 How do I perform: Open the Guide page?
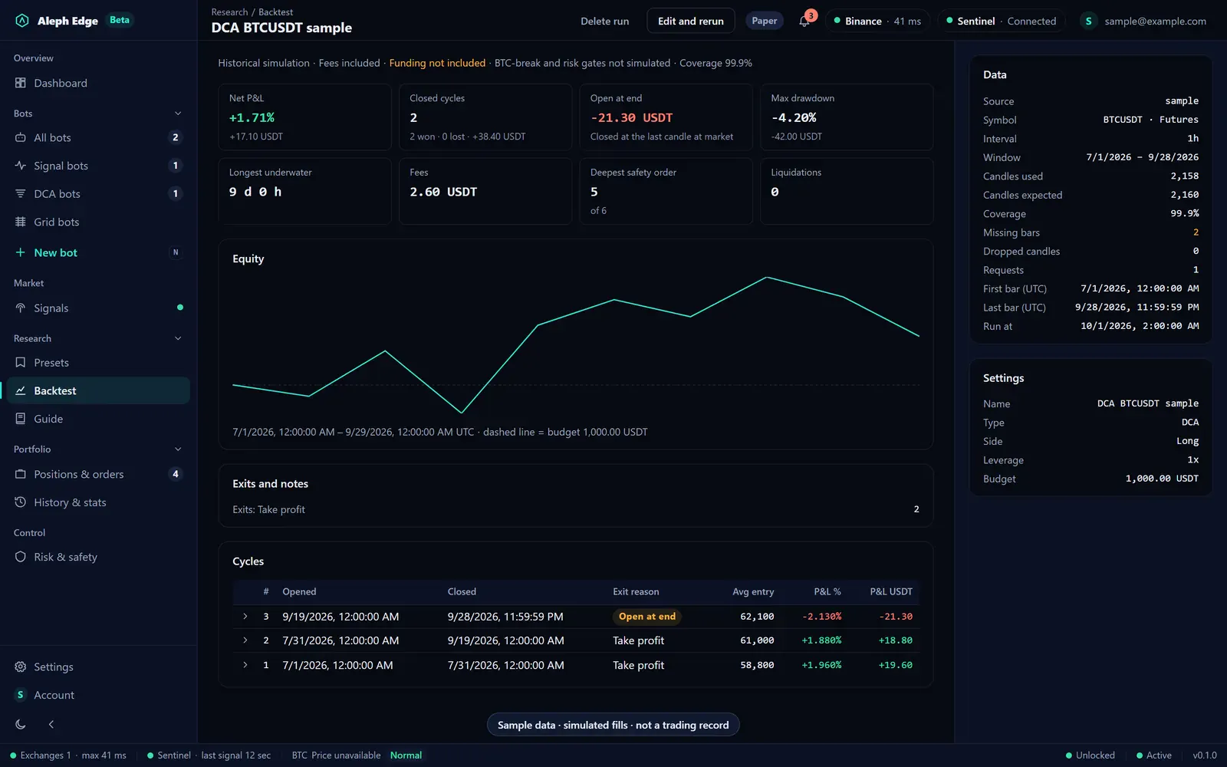pos(98,419)
